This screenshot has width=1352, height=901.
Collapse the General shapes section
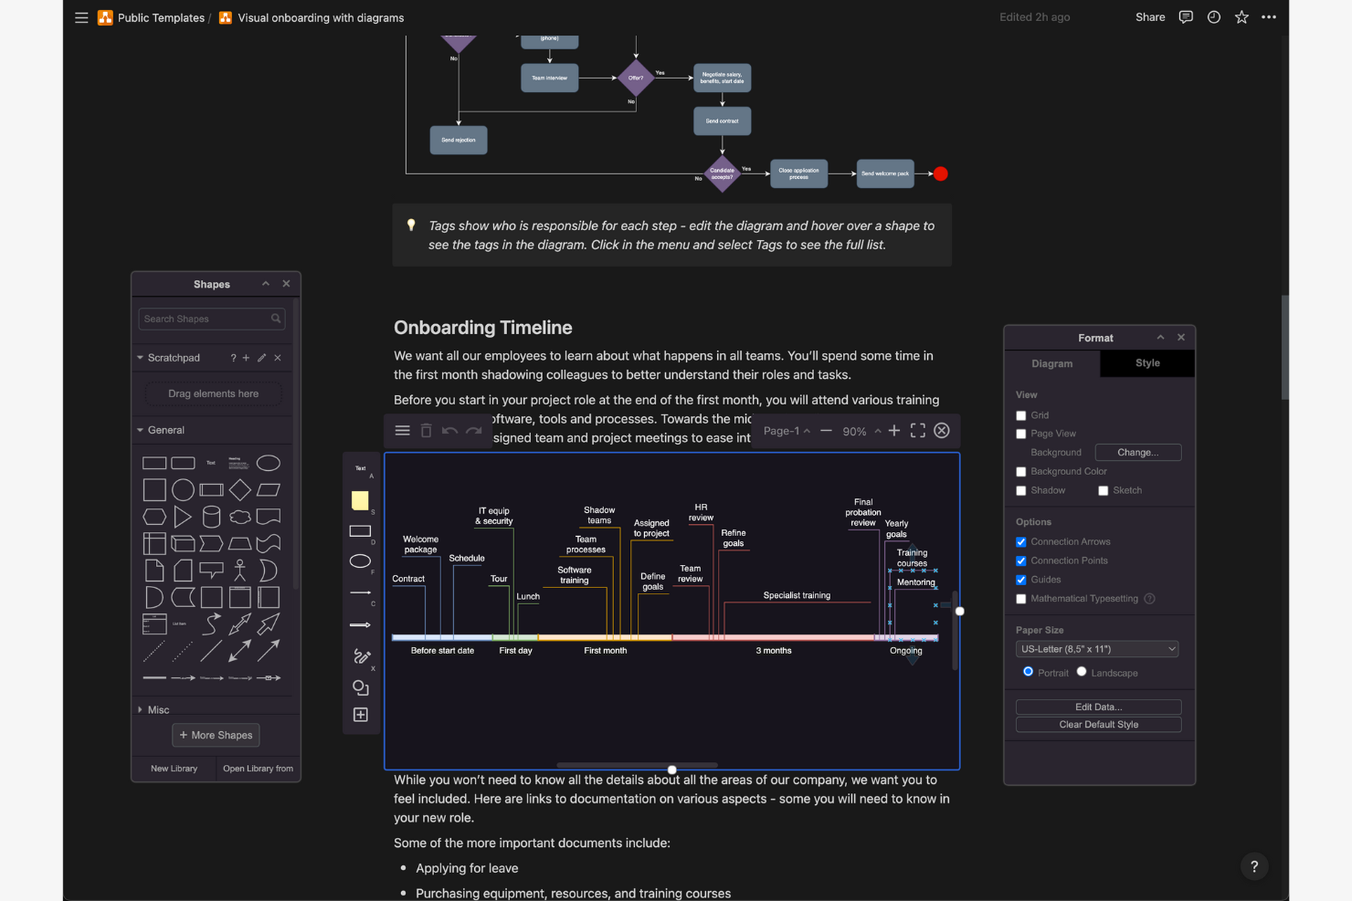[x=140, y=429]
